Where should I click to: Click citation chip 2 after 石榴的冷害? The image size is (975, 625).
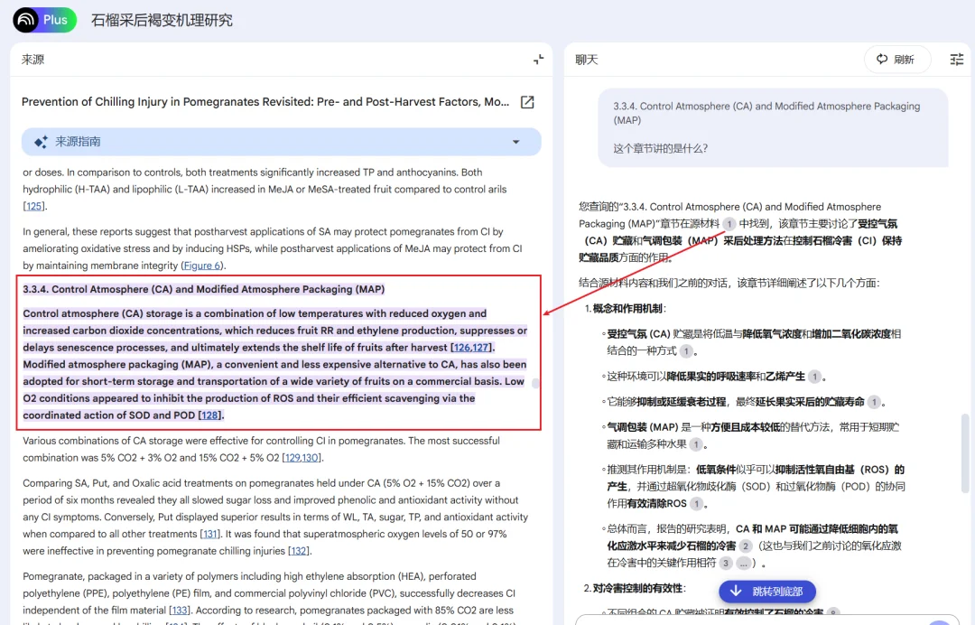pyautogui.click(x=746, y=545)
